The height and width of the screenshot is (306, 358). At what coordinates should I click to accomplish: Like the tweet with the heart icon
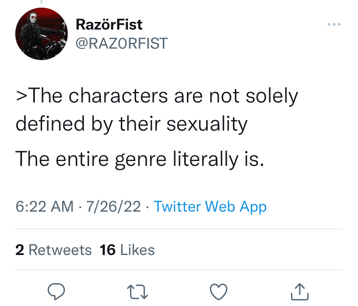(x=219, y=291)
